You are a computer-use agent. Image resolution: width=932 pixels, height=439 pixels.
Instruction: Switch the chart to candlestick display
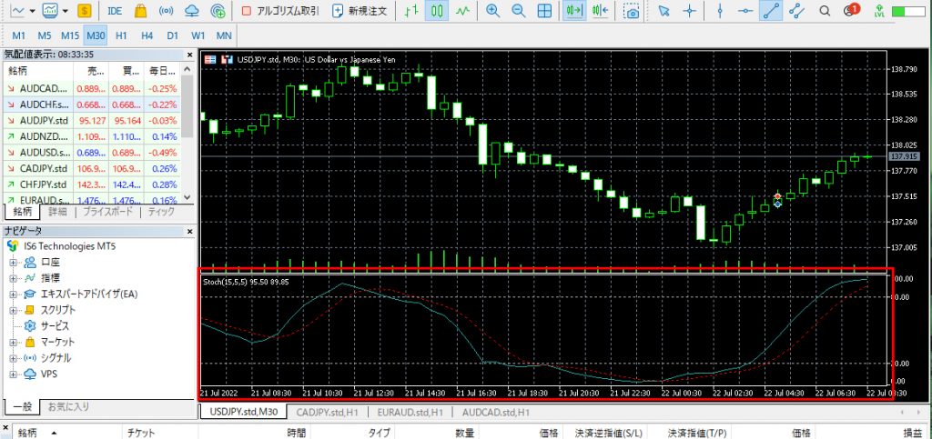(437, 11)
